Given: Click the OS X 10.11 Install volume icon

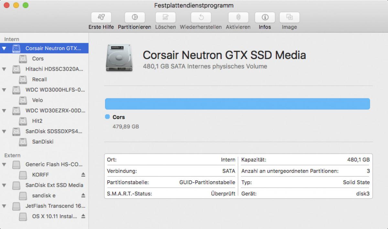Looking at the screenshot, I should (23, 216).
